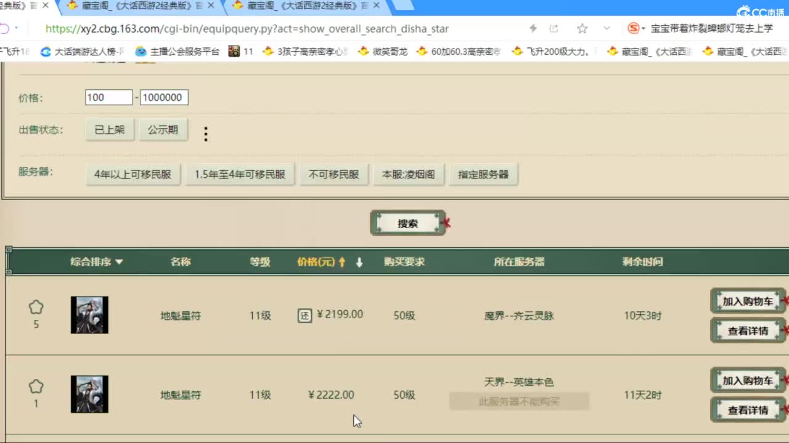Open the 3孩子高亲密孝心 bookmark
Viewport: 789px width, 443px height.
click(x=306, y=52)
